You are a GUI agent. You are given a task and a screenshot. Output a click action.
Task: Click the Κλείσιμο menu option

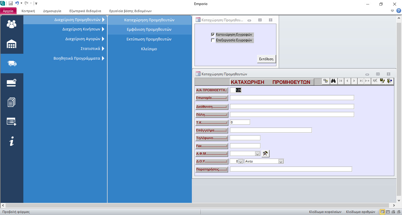[x=149, y=49]
